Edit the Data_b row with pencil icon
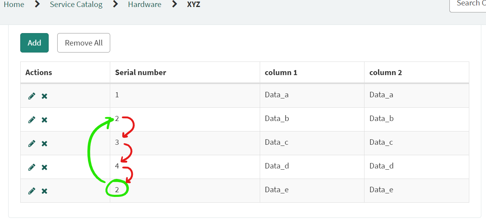 pos(32,120)
